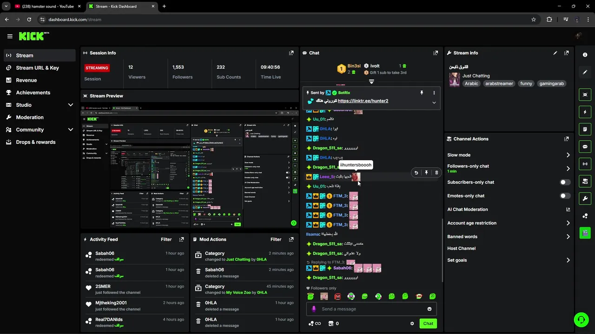The image size is (595, 334).
Task: Filter the Activity Feed
Action: pos(166,239)
